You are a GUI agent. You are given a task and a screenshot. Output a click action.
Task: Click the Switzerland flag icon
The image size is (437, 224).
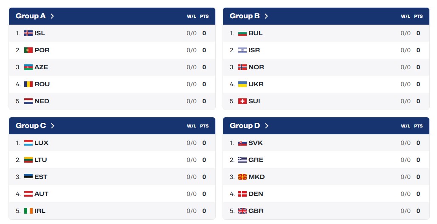tap(242, 101)
